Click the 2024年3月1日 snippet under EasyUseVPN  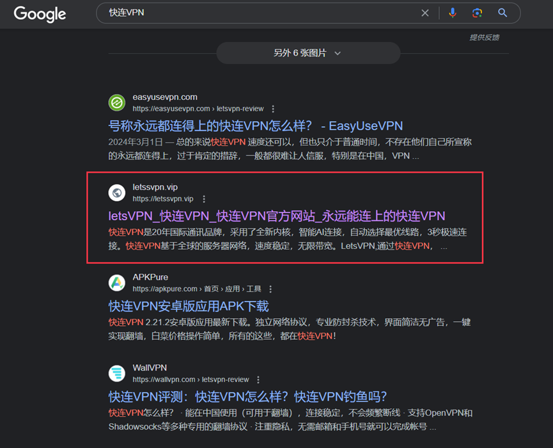290,149
